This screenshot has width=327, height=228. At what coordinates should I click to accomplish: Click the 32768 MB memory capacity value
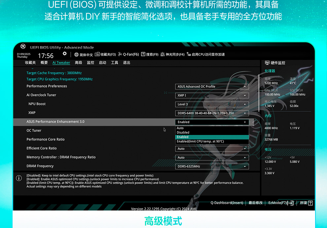point(271,139)
